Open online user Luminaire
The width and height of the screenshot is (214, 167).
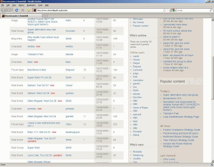pyautogui.click(x=137, y=70)
